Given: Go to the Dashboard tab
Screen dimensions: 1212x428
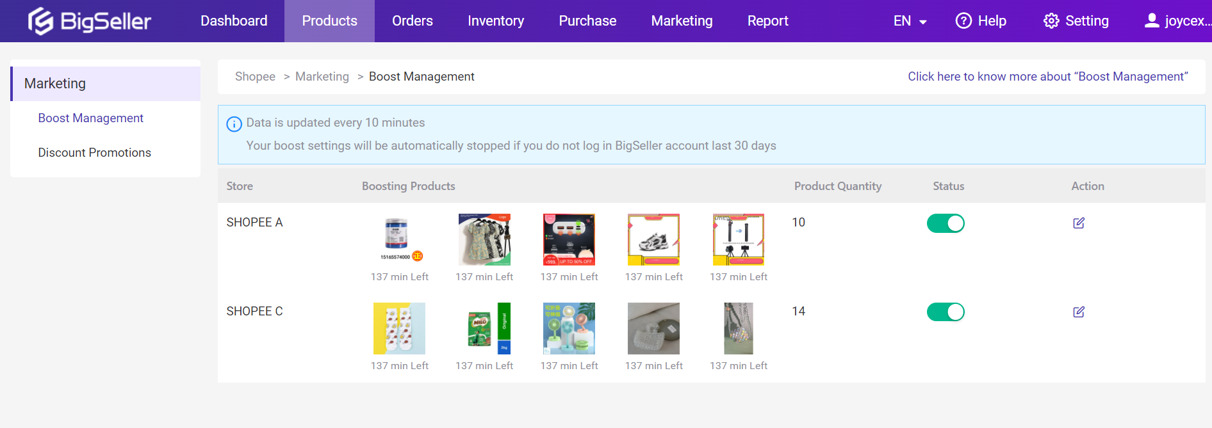Looking at the screenshot, I should 234,21.
